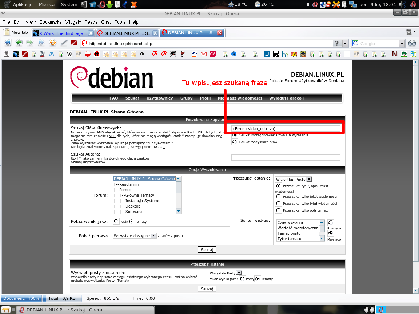Open the Bookmarks menu

tap(50, 22)
